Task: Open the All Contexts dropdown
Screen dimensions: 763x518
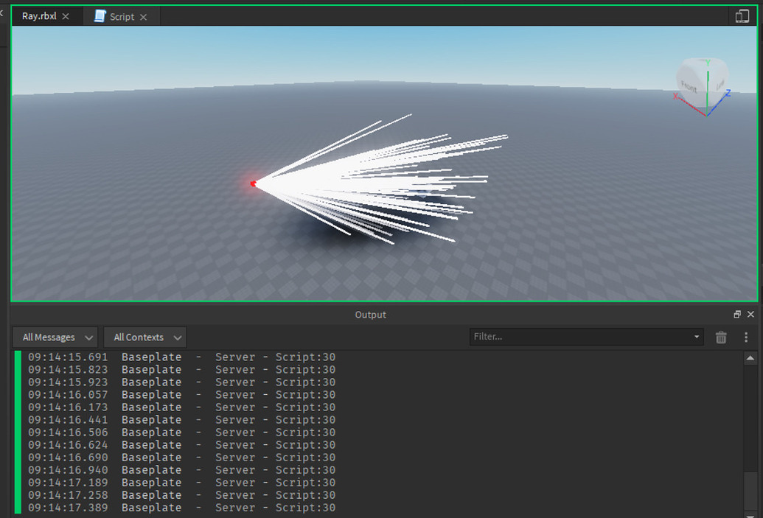Action: [144, 337]
